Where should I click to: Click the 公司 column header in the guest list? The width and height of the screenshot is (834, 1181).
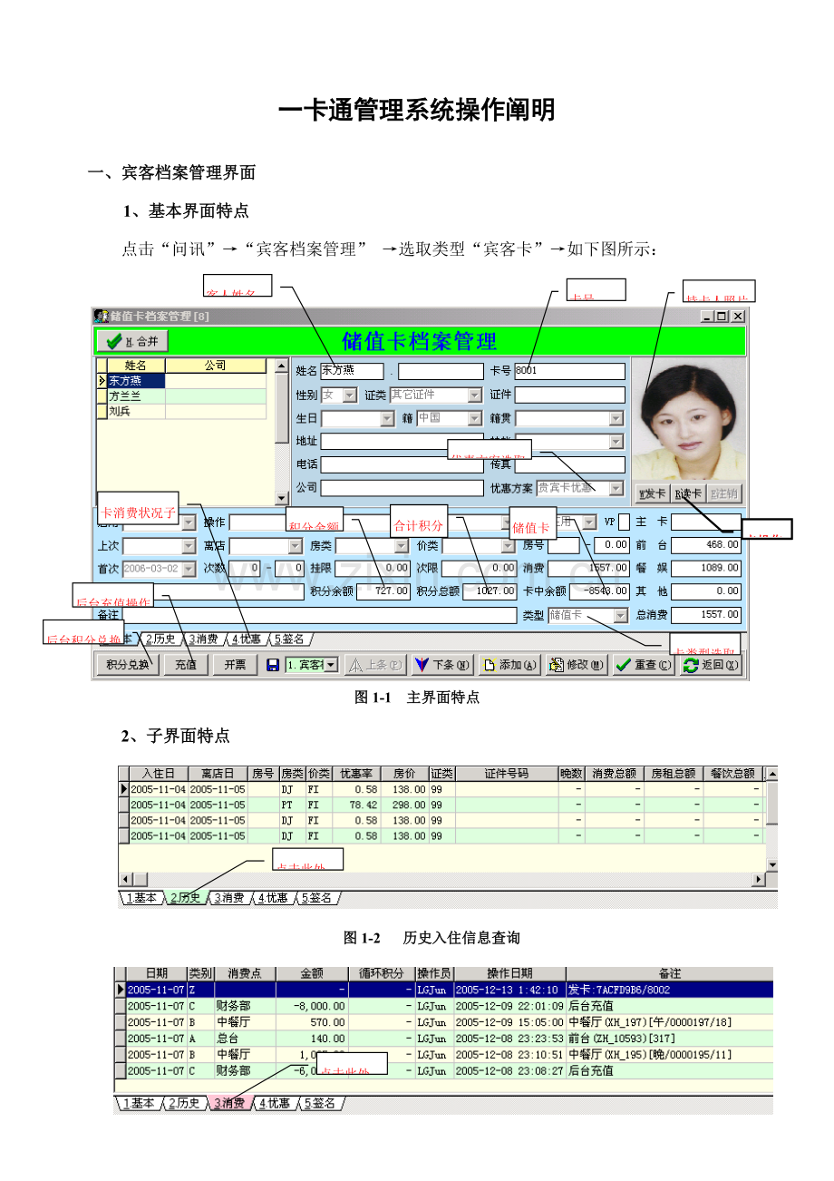tap(216, 366)
